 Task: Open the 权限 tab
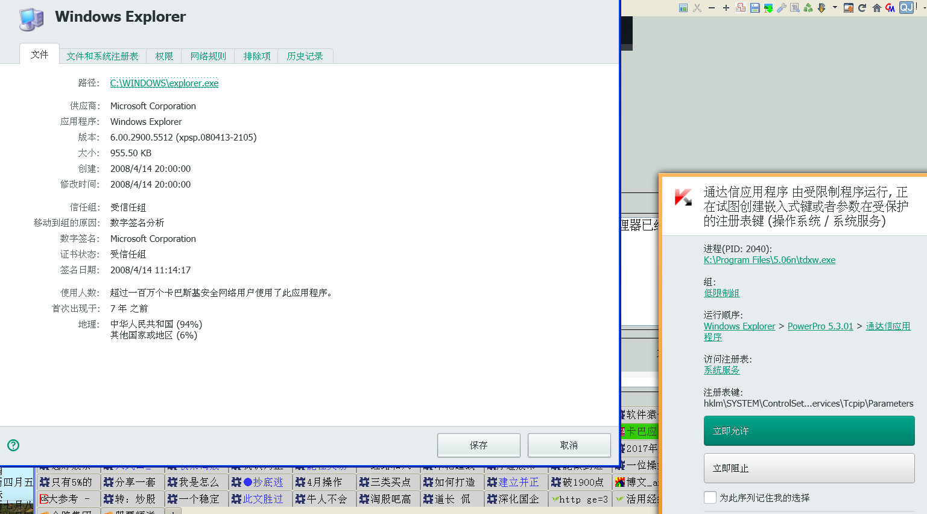click(164, 56)
